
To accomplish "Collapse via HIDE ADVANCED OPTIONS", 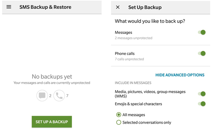I will coord(180,75).
